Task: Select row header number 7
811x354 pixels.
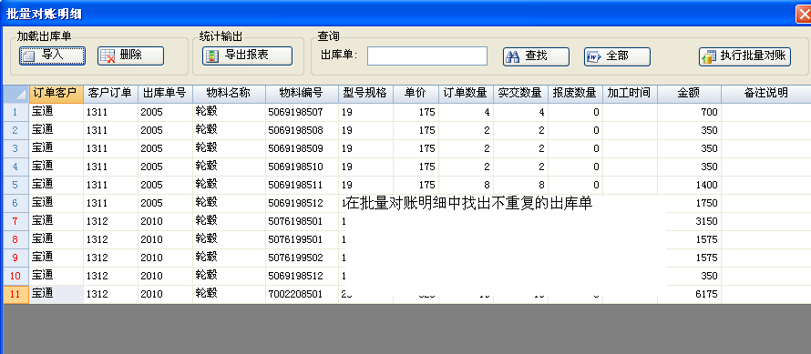Action: (16, 221)
